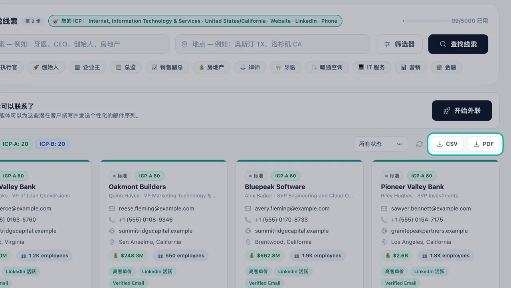
Task: Click the 查找线索 search button
Action: (x=458, y=44)
